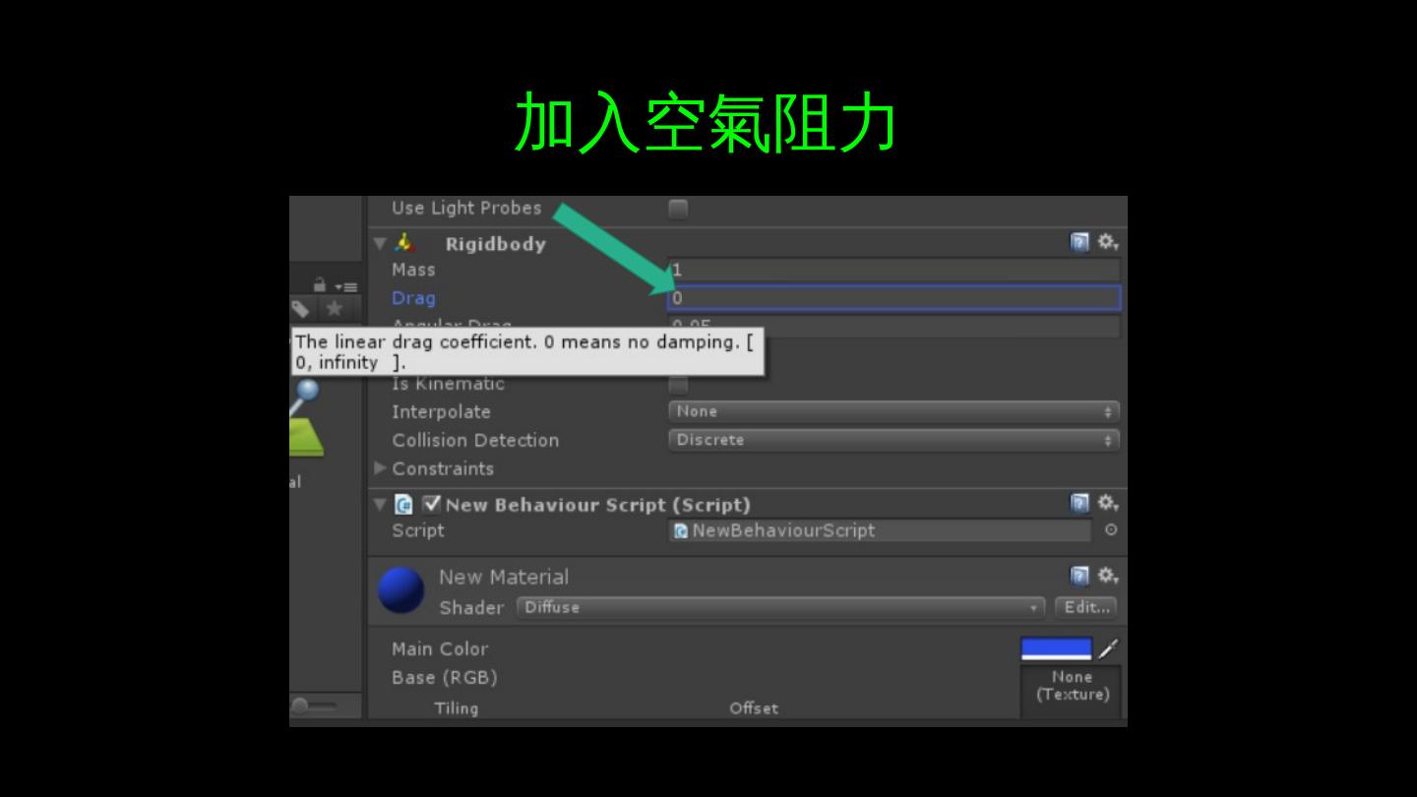Viewport: 1417px width, 797px height.
Task: Click the Shader label
Action: pyautogui.click(x=471, y=607)
